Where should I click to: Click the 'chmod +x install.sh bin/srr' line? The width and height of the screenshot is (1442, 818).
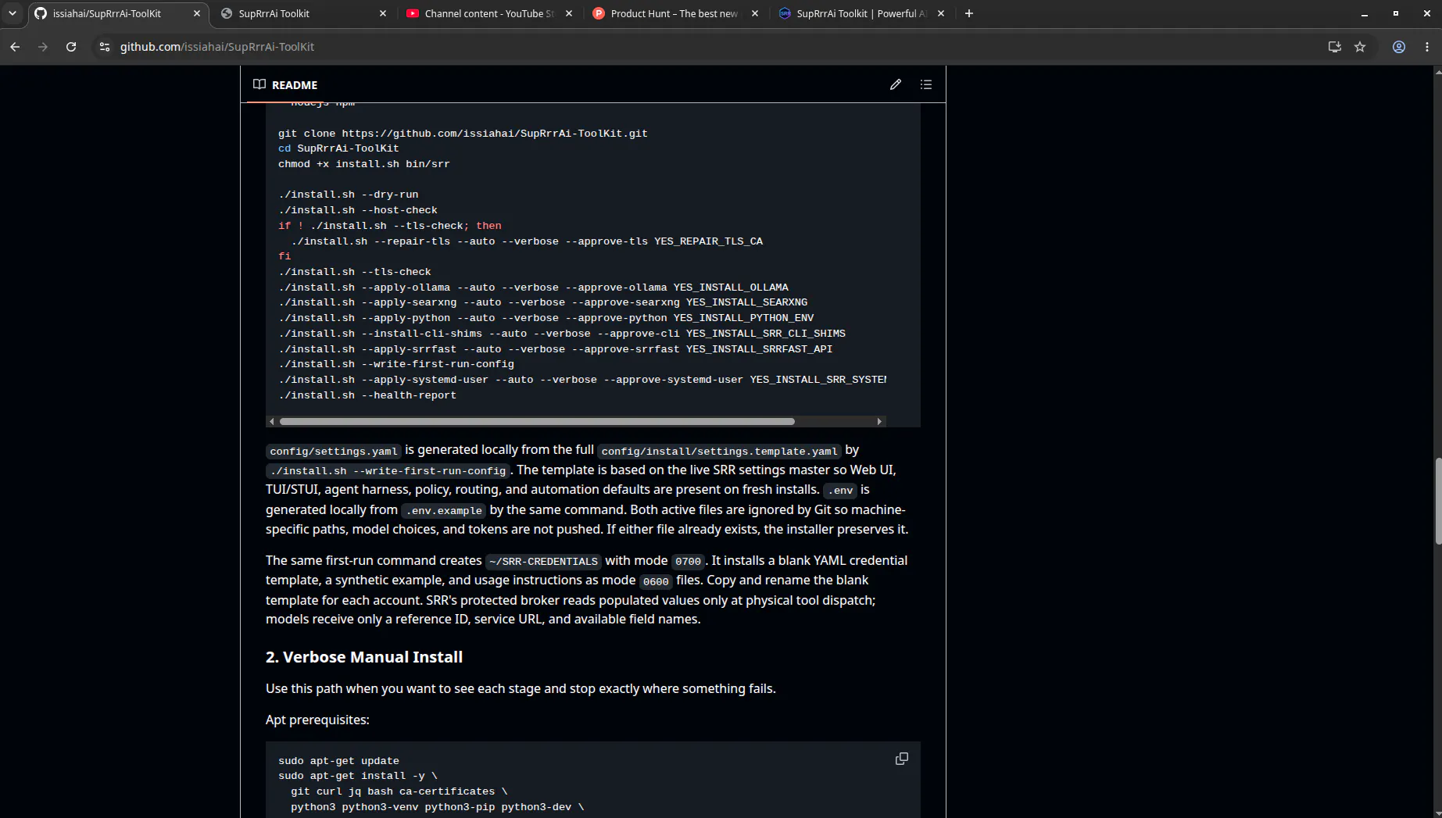364,164
